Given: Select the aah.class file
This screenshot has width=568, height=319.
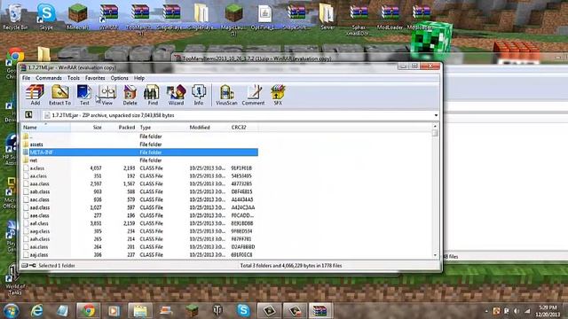Looking at the screenshot, I should (140, 239).
